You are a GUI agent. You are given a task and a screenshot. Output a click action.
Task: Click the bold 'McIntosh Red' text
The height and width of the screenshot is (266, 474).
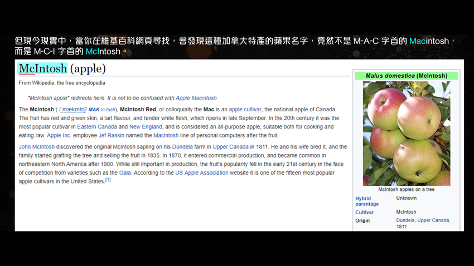(x=138, y=110)
